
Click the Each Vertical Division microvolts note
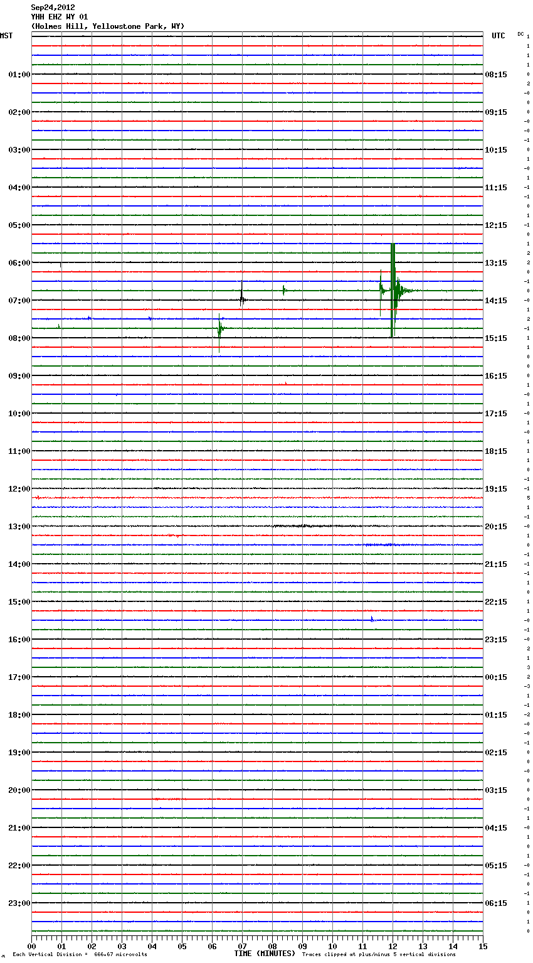coord(80,954)
